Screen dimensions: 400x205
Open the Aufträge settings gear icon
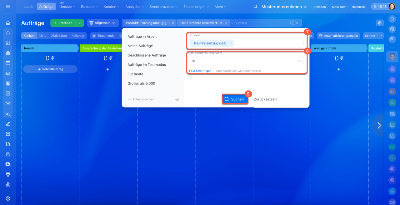click(380, 23)
